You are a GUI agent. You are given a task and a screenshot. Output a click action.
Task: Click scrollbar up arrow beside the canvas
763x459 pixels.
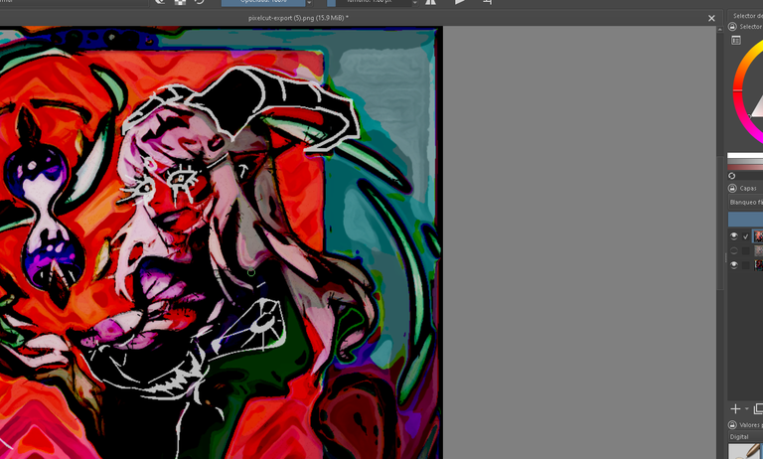click(x=720, y=30)
